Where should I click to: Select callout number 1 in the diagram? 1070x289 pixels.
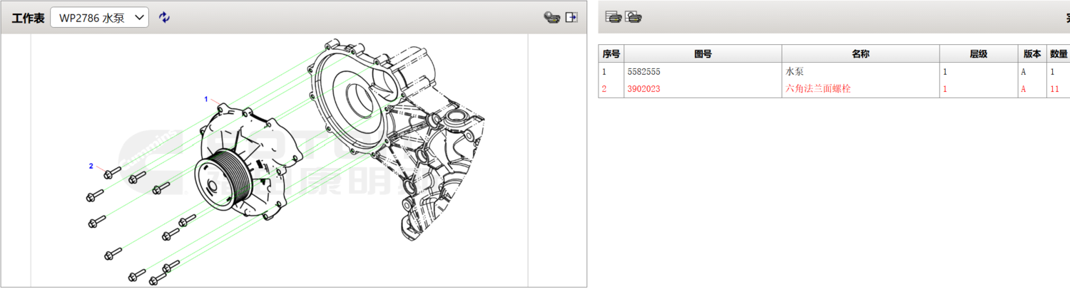pyautogui.click(x=206, y=99)
